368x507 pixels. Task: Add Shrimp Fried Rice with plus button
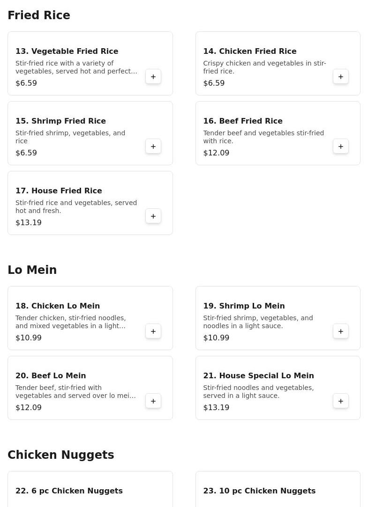[x=153, y=147]
